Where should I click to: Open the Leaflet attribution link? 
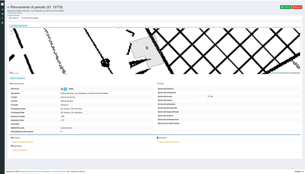point(273,73)
